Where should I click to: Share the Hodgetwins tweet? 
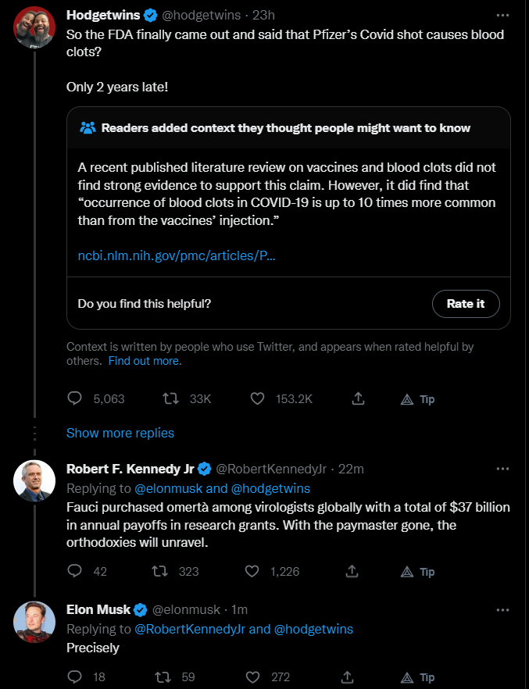(x=358, y=398)
